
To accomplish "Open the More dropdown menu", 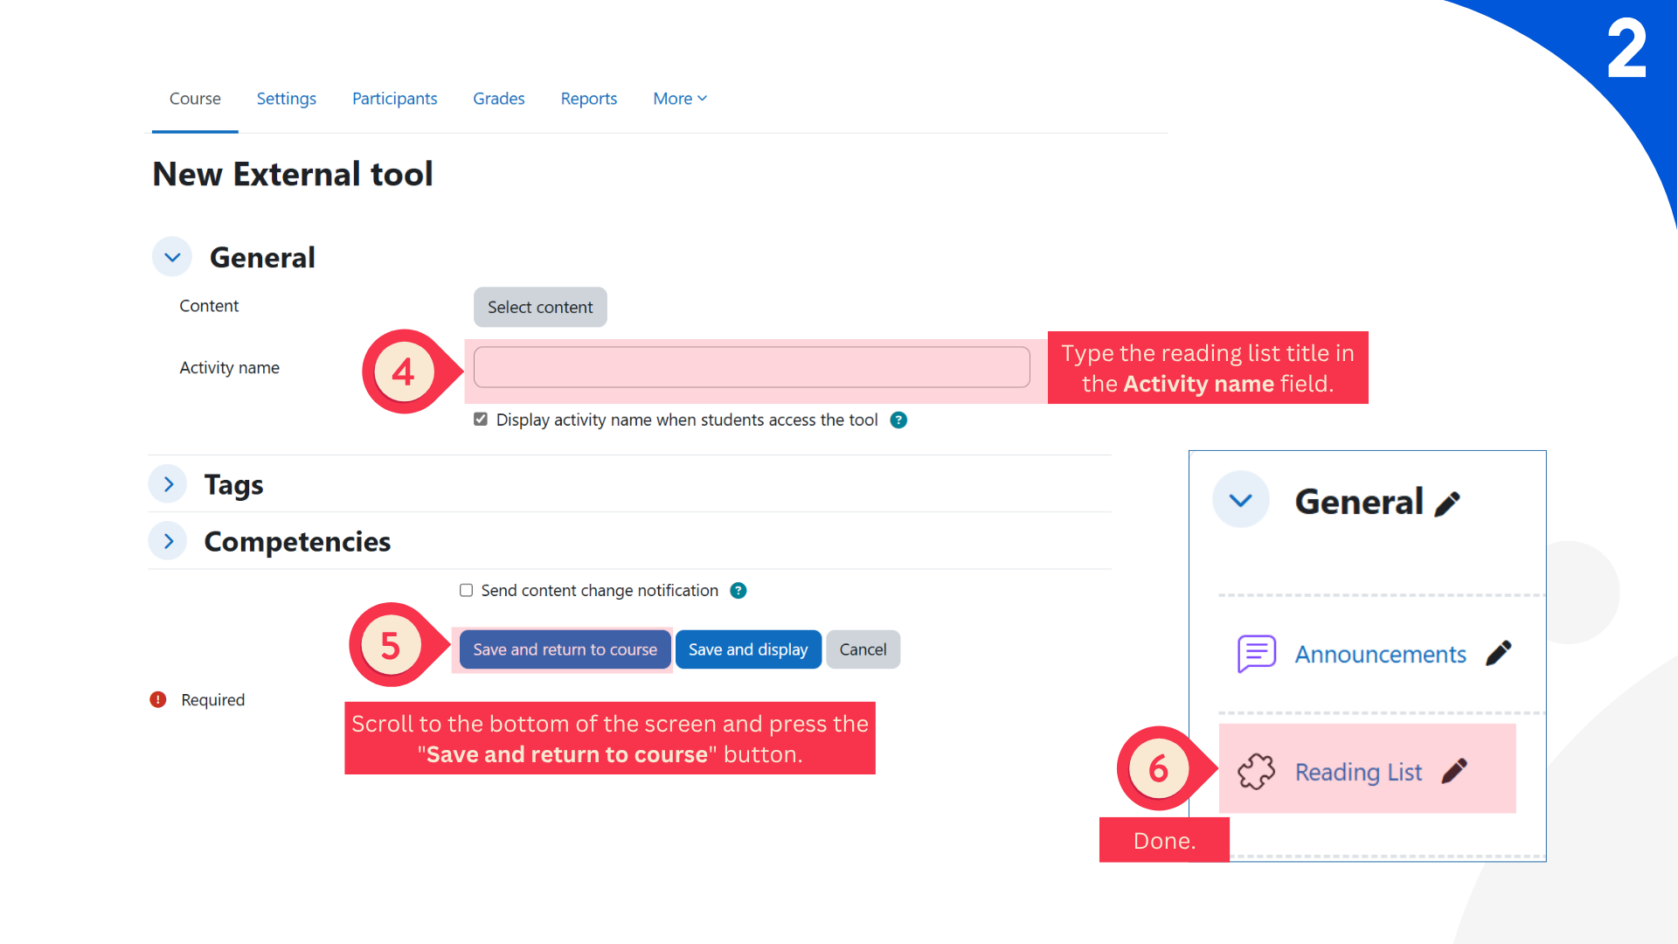I will (x=680, y=99).
